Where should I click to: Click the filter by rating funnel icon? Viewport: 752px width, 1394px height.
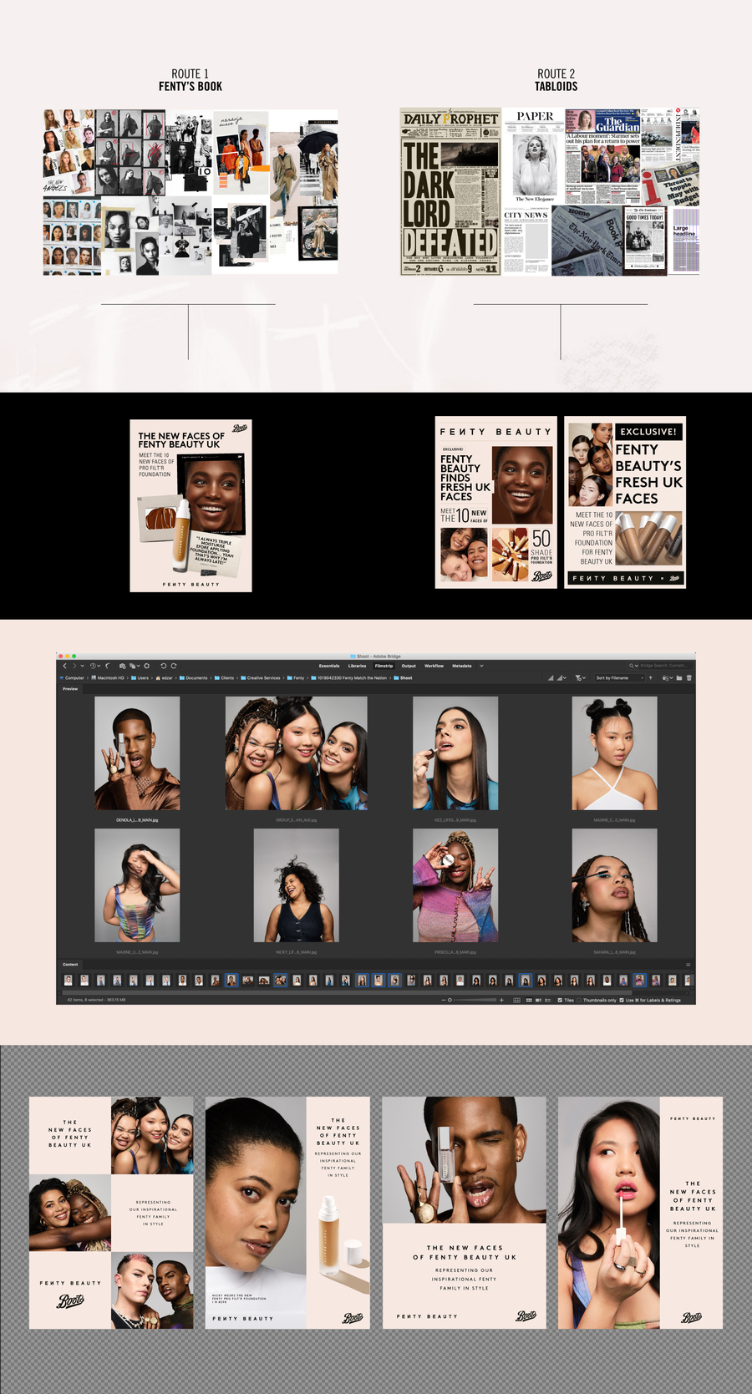pyautogui.click(x=578, y=677)
